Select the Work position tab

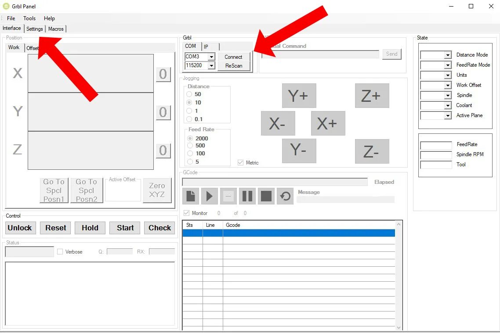tap(14, 47)
